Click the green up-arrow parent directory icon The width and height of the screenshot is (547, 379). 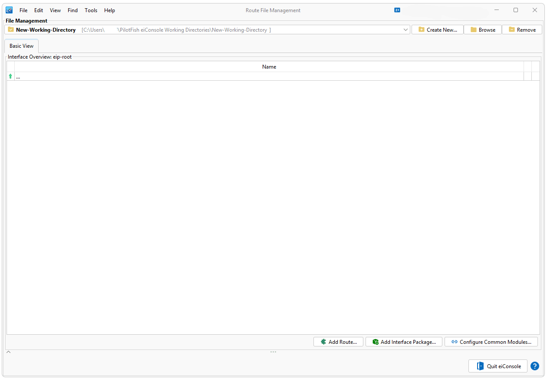[x=10, y=76]
